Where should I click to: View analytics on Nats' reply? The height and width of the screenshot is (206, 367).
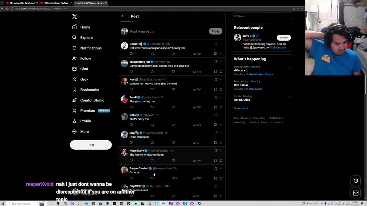tap(197, 125)
